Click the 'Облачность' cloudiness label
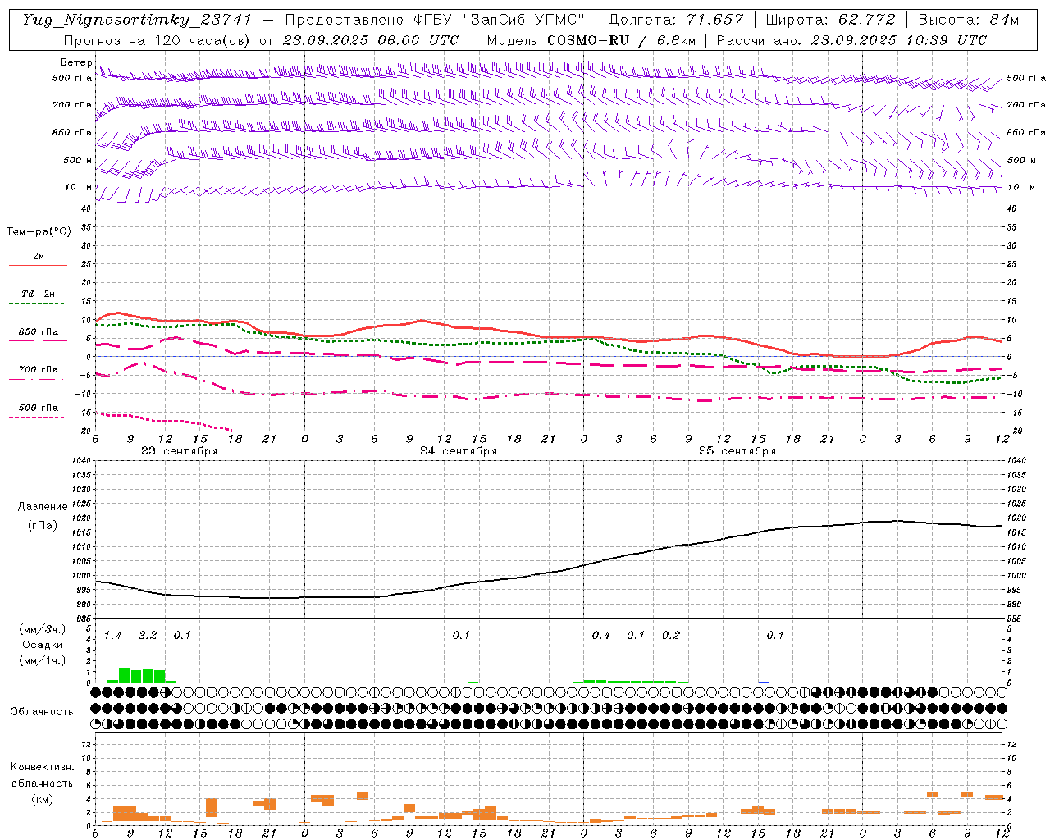The width and height of the screenshot is (1050, 840). pos(42,712)
